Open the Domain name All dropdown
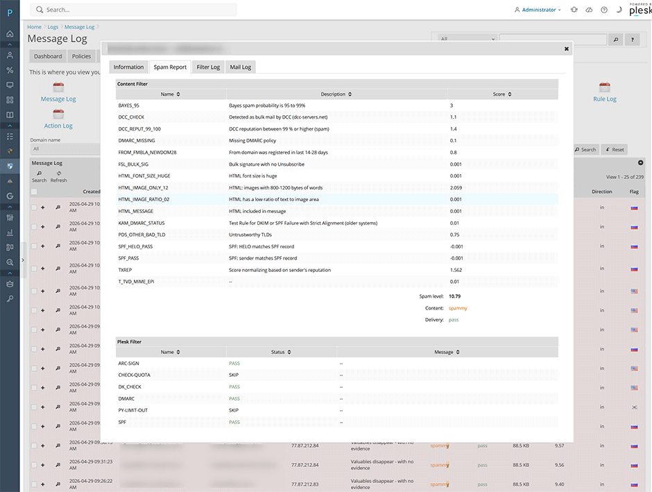This screenshot has width=652, height=492. [x=65, y=149]
